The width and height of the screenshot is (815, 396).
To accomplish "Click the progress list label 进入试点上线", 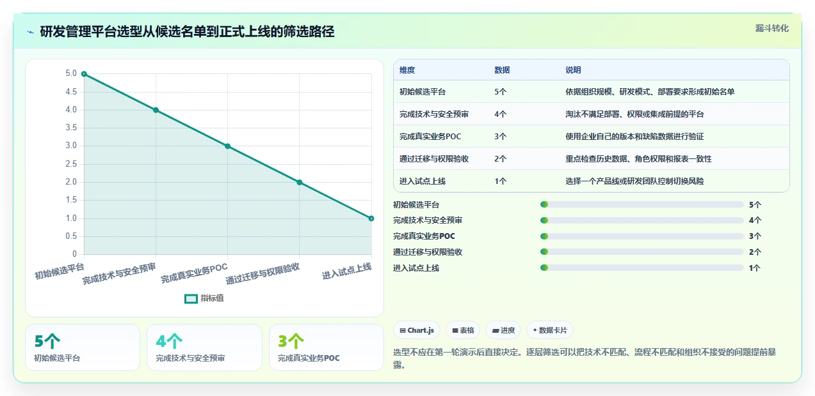I will tap(416, 268).
